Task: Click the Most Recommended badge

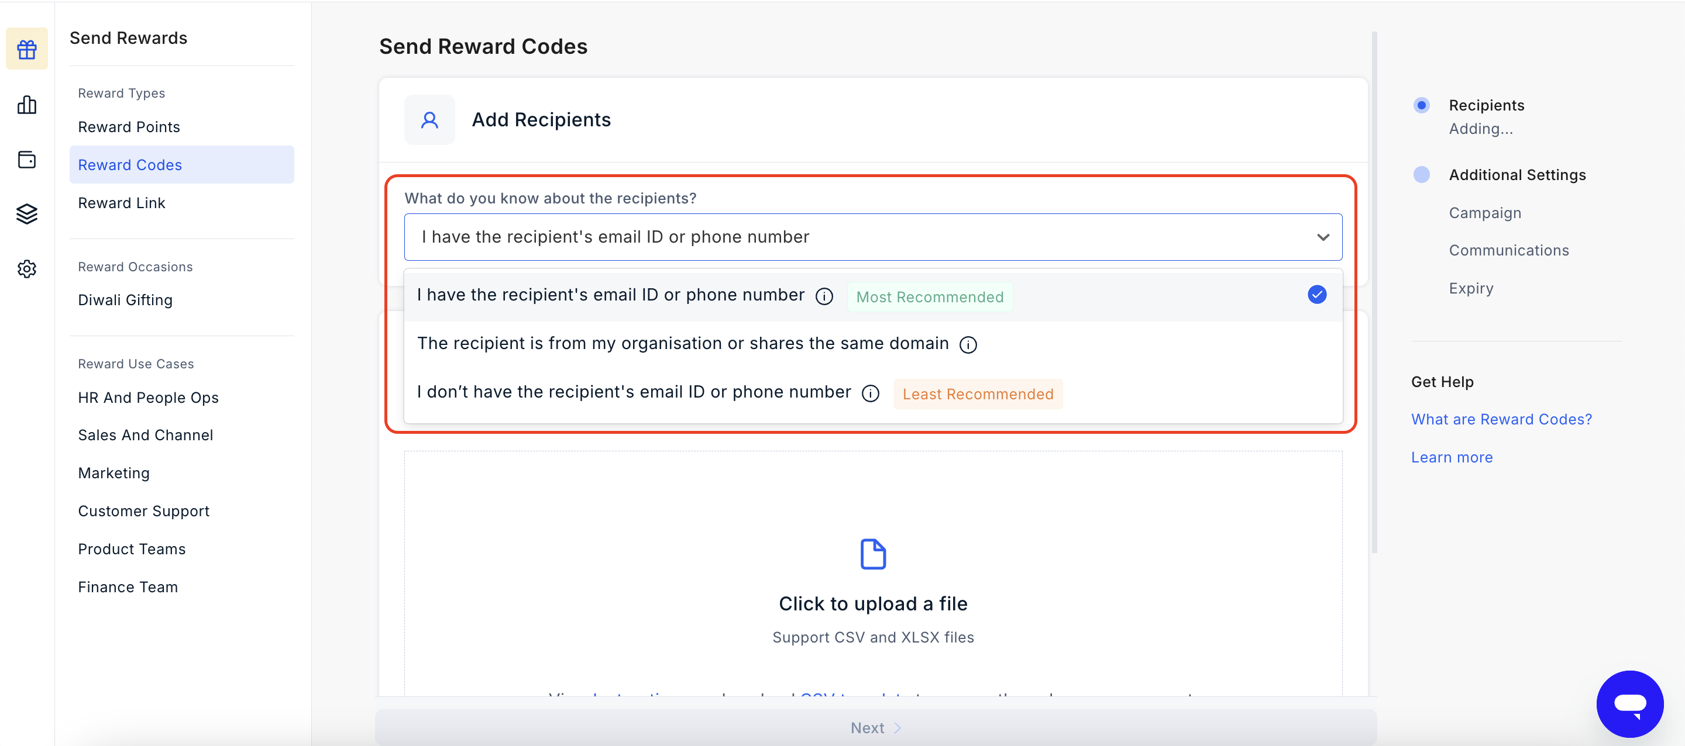Action: tap(930, 298)
